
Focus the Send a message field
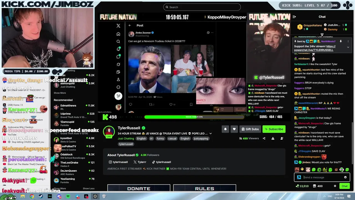(322, 177)
